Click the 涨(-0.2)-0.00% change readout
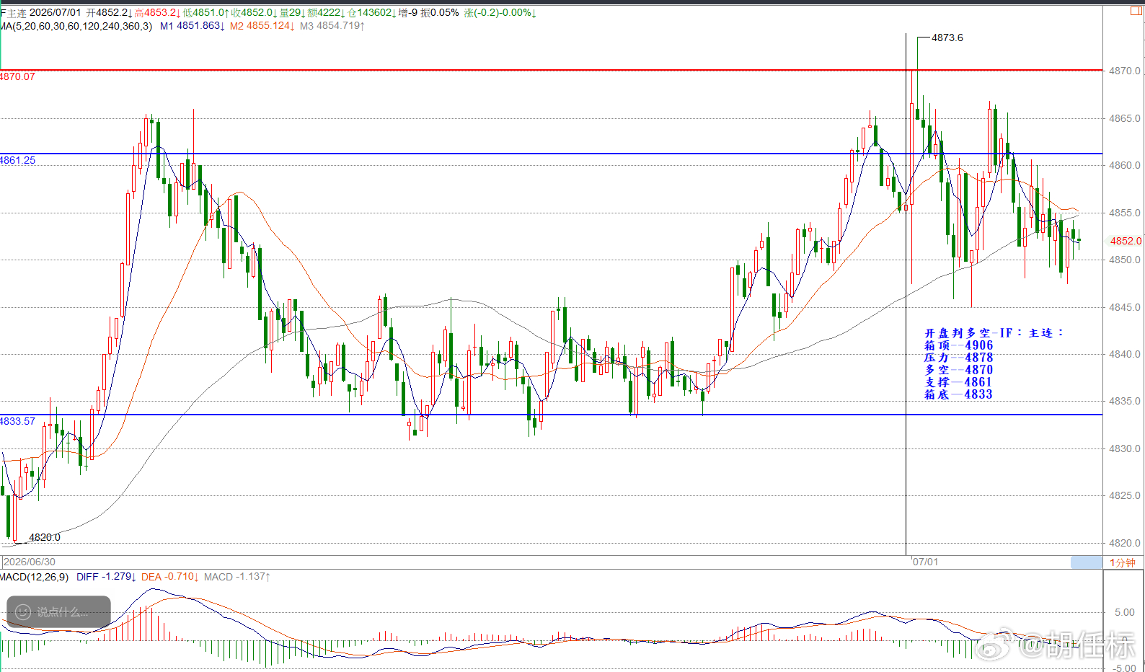Screen dimensions: 1145x672 point(500,13)
